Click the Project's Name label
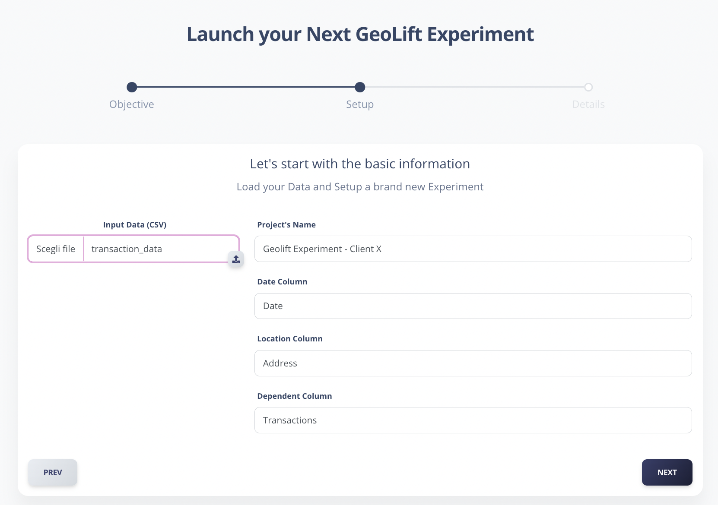This screenshot has width=718, height=505. point(286,225)
